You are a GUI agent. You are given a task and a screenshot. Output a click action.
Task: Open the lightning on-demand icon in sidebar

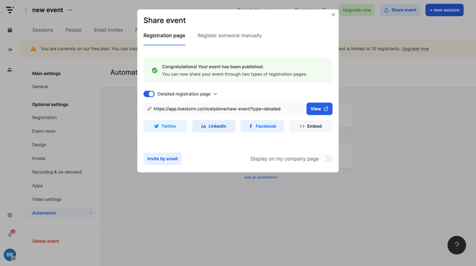tap(10, 49)
